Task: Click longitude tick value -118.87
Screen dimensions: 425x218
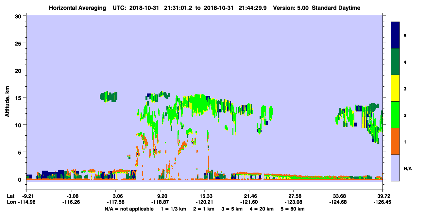Action: (160, 202)
